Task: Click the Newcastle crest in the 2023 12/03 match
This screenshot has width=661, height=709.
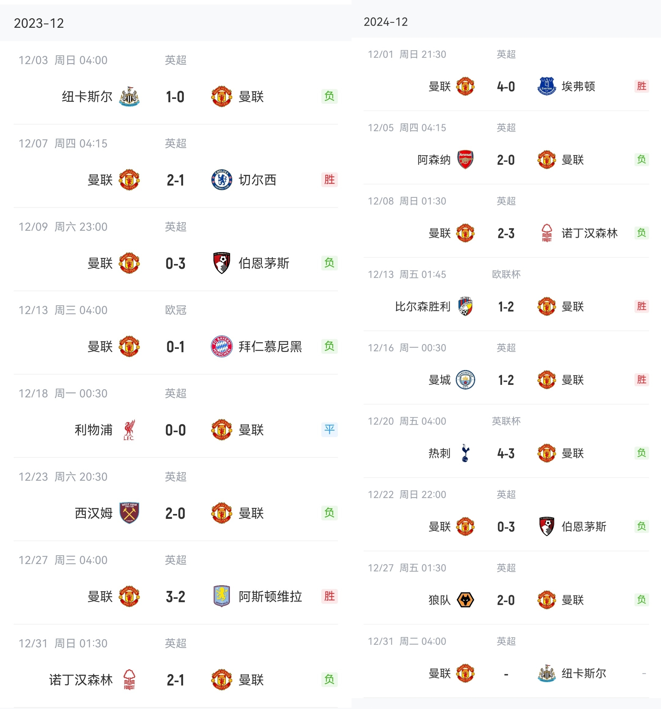Action: [x=129, y=96]
